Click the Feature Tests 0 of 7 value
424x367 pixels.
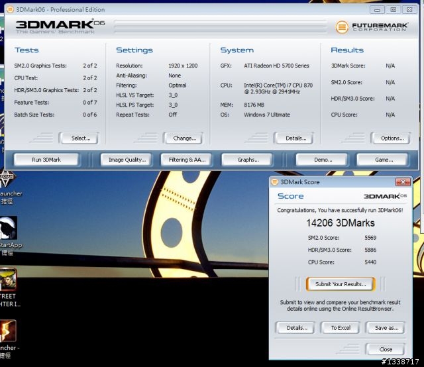pyautogui.click(x=90, y=103)
